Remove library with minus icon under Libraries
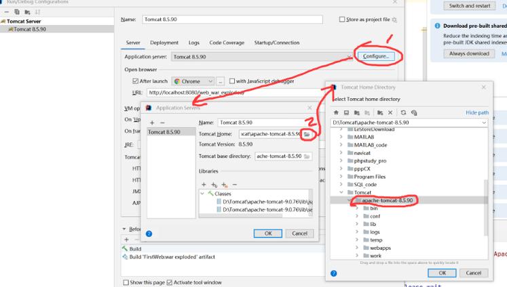The image size is (507, 287). (x=235, y=185)
